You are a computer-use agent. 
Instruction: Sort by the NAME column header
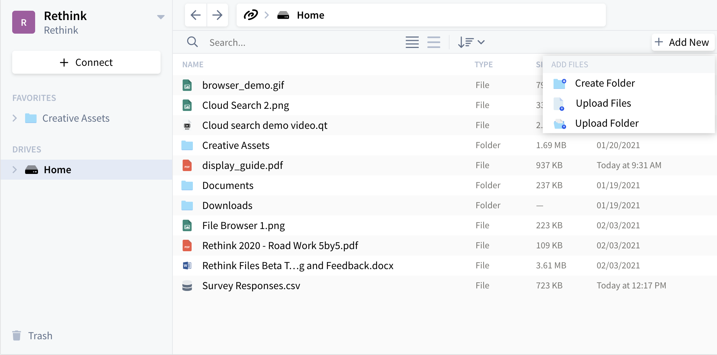point(193,64)
